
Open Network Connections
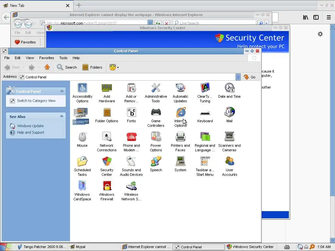pos(107,142)
